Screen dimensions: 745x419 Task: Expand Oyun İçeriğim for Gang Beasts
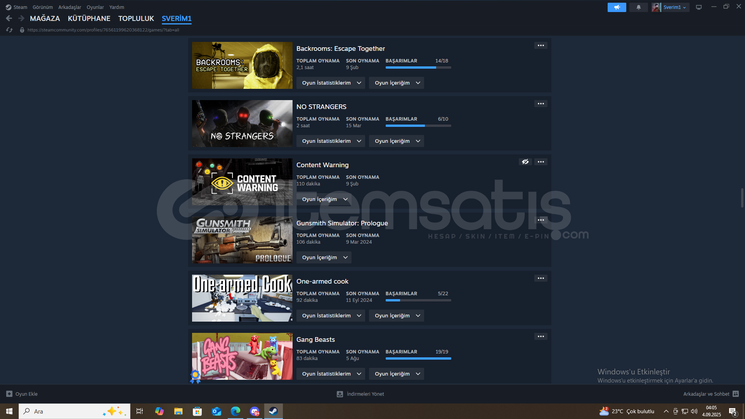(x=396, y=374)
